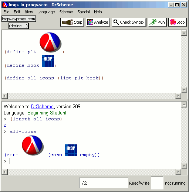189x192 pixels.
Task: Click the '(define book' text in definitions
Action: coord(22,65)
